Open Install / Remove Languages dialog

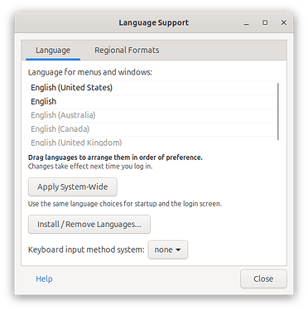click(x=89, y=225)
